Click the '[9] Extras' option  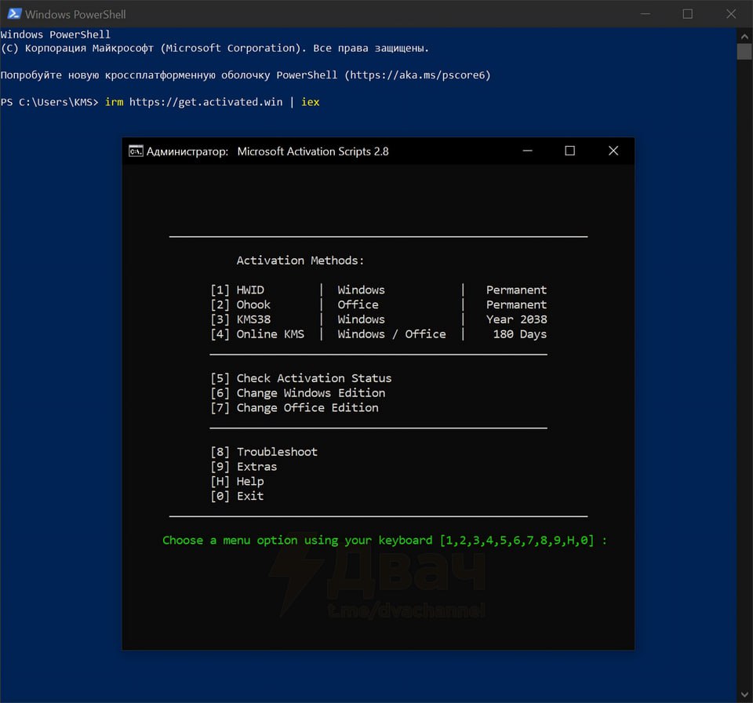point(244,467)
